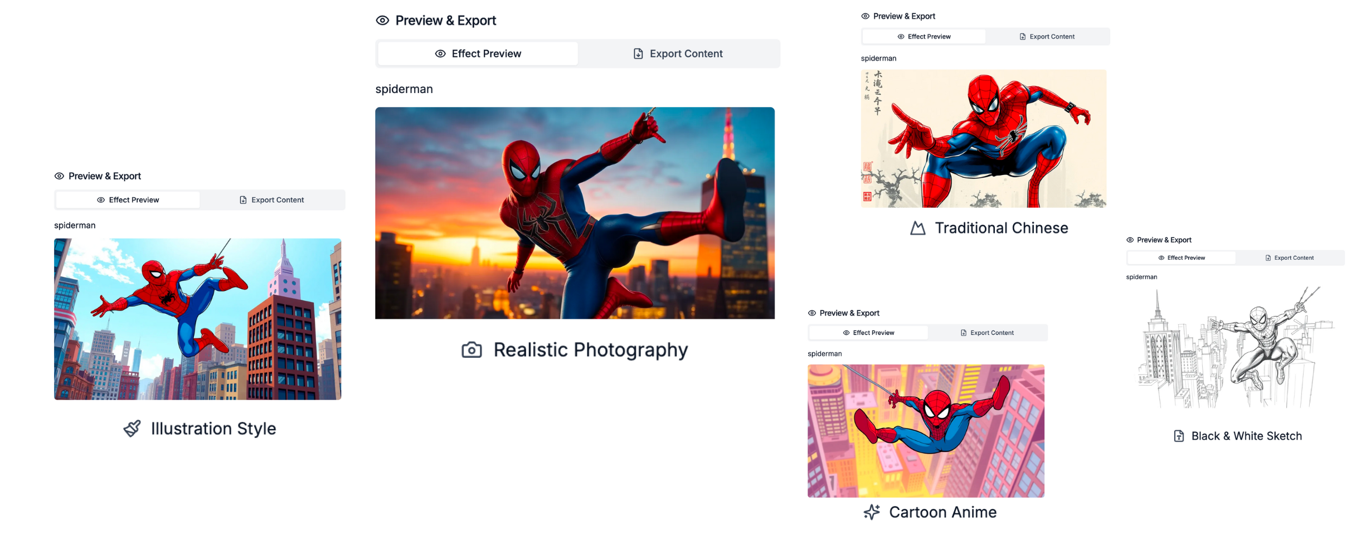The image size is (1351, 535).
Task: Click eye icon in Cartoon Anime panel heading
Action: (x=812, y=313)
